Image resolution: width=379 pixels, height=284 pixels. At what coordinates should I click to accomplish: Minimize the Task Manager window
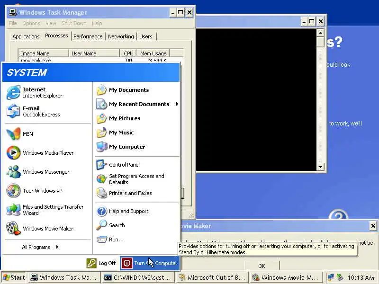click(x=172, y=12)
